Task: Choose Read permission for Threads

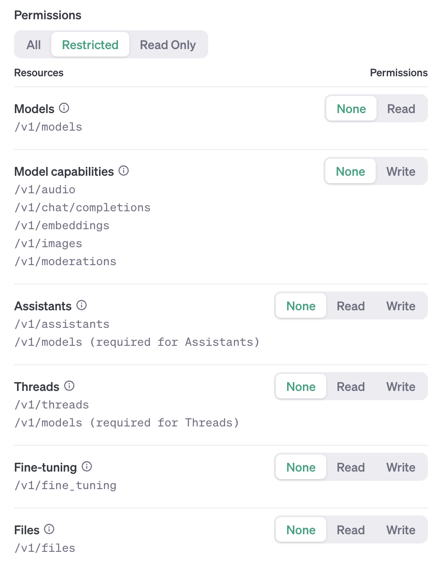Action: point(350,387)
